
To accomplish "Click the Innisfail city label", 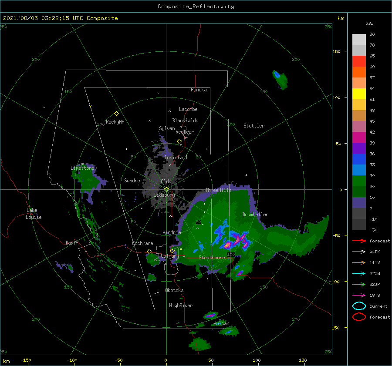I will click(176, 158).
